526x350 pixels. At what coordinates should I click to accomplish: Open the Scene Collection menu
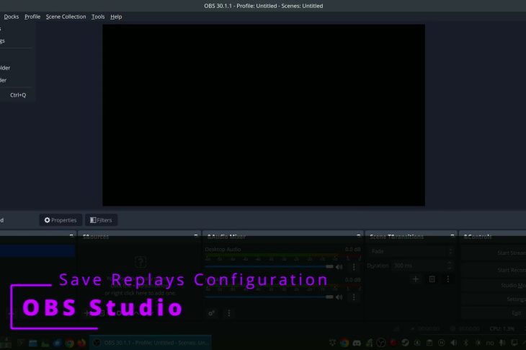pyautogui.click(x=66, y=17)
